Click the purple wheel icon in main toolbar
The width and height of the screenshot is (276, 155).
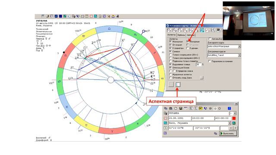click(x=104, y=16)
